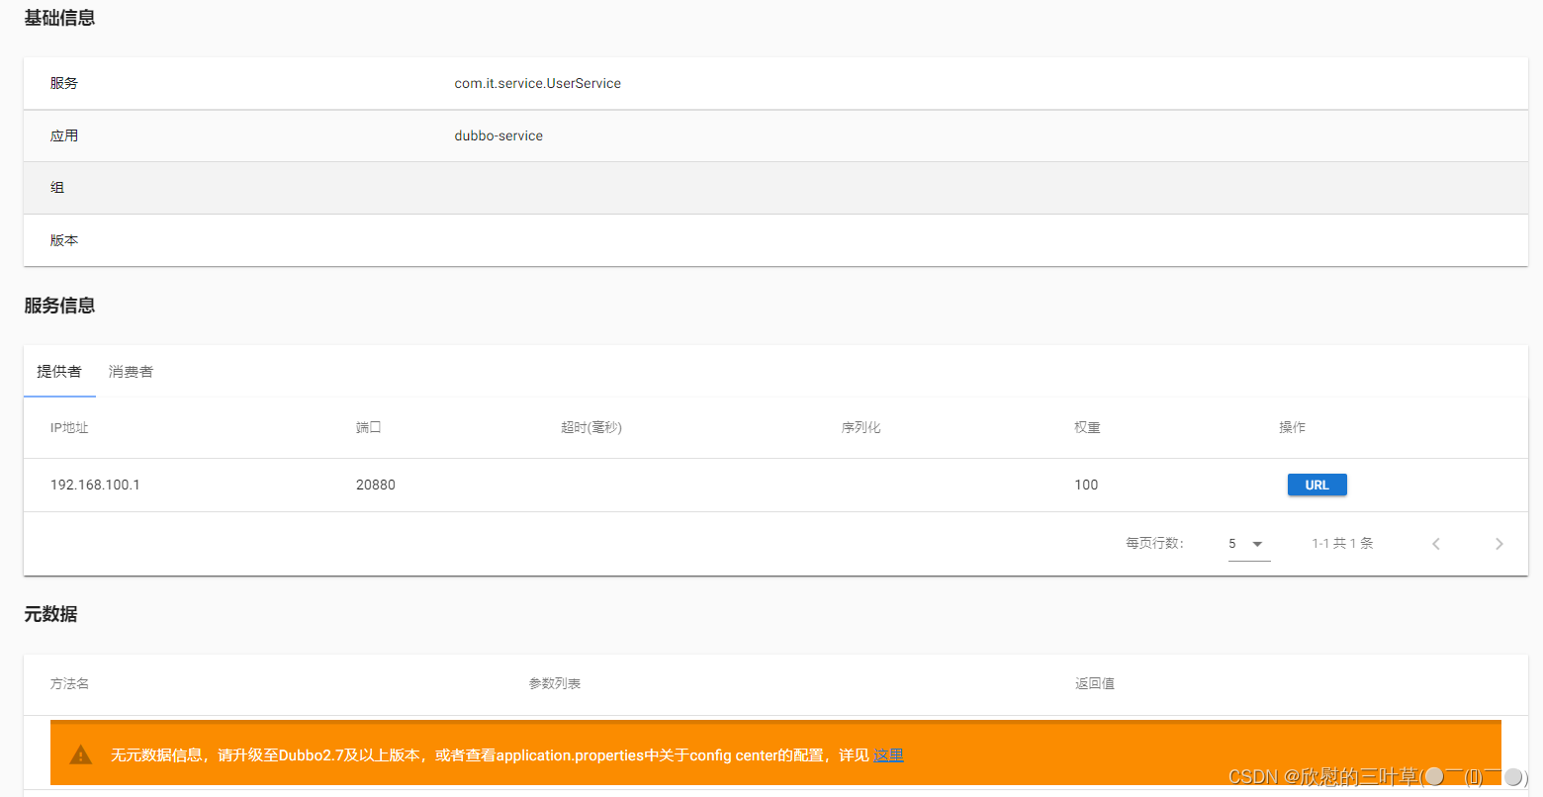1543x797 pixels.
Task: Click the warning triangle icon
Action: click(x=81, y=755)
